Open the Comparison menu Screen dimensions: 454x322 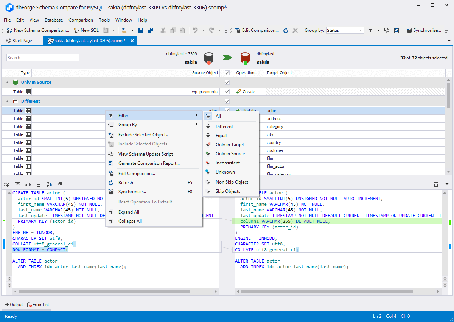pos(81,20)
